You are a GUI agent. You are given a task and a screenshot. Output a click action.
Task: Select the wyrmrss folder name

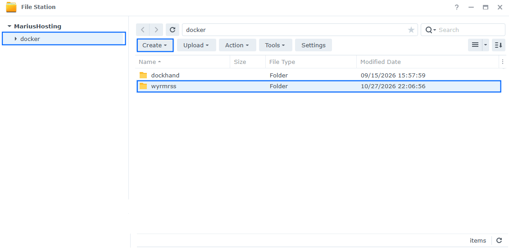[164, 86]
